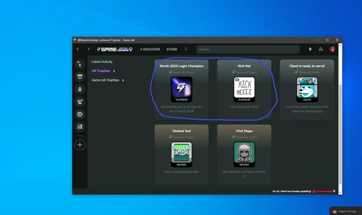Click the vertical scrollbar of Game Jolt window
Image resolution: width=362 pixels, height=215 pixels.
point(340,134)
